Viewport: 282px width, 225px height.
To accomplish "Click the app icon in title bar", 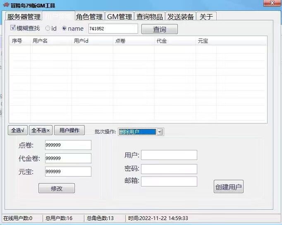I will 6,5.
